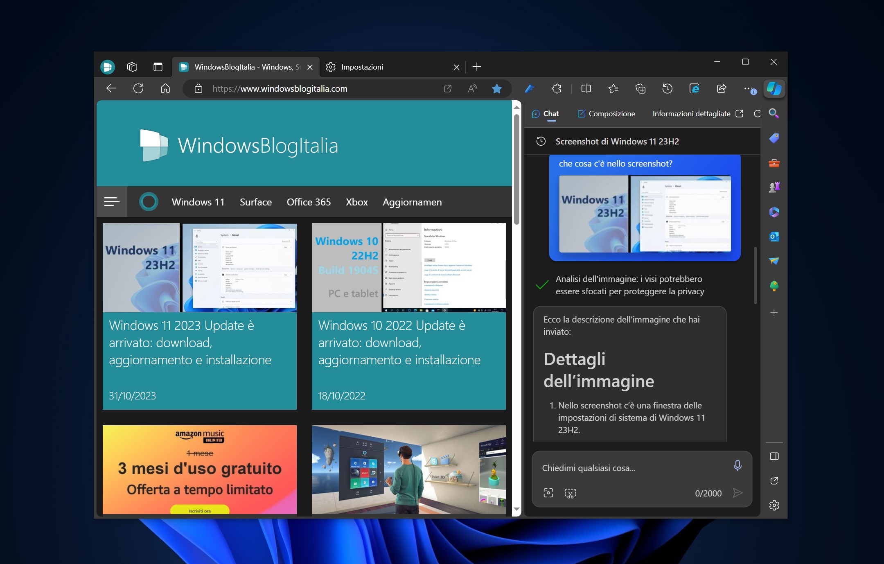
Task: Toggle the favorites star for this page
Action: point(497,89)
